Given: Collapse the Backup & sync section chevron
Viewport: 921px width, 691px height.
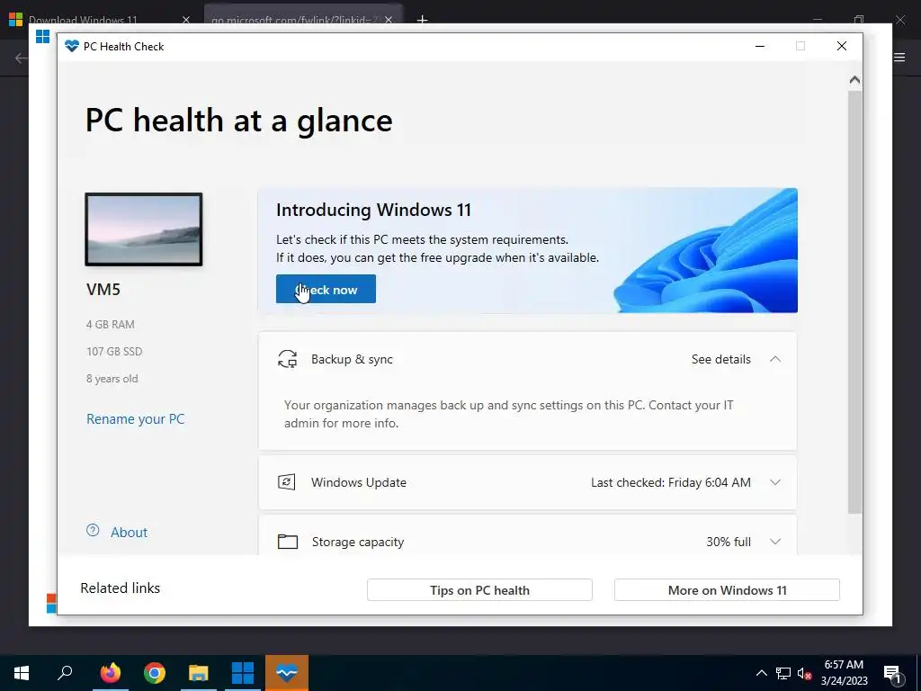Looking at the screenshot, I should click(x=775, y=359).
